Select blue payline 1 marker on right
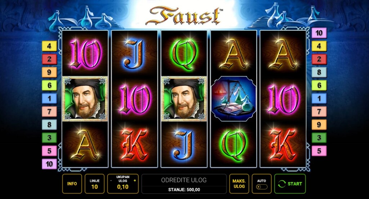The width and height of the screenshot is (369, 199). (319, 98)
